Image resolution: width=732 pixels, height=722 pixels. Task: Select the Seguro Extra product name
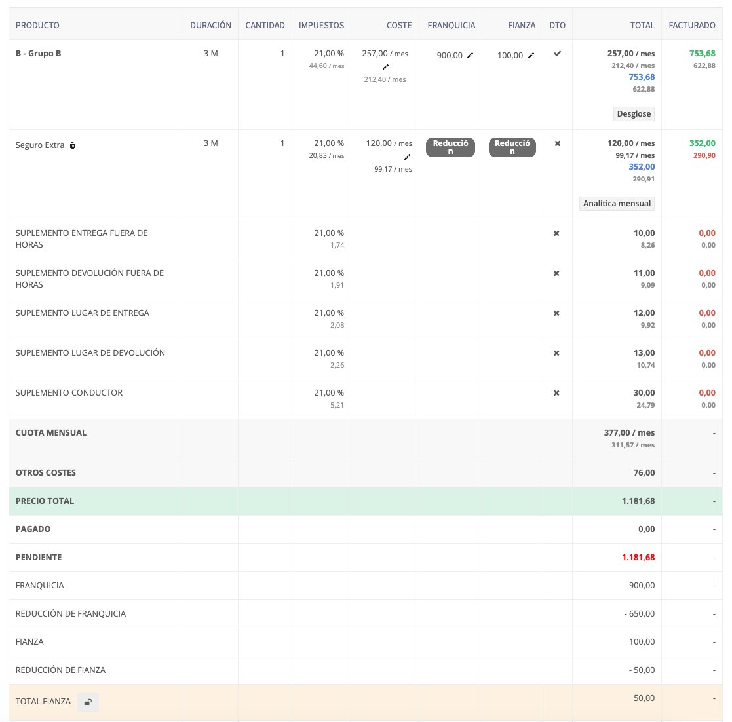[x=40, y=145]
